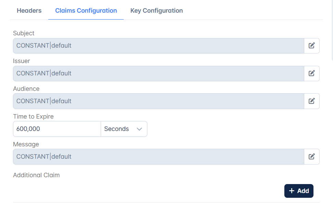This screenshot has width=333, height=206.
Task: Click the edit icon for Message field
Action: (x=311, y=157)
